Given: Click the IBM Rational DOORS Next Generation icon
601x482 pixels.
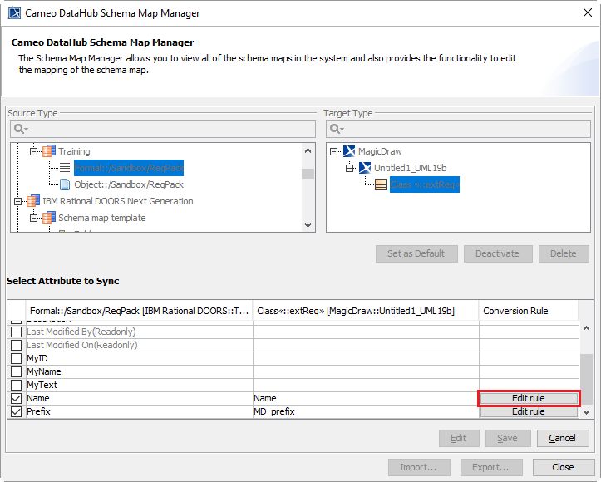Looking at the screenshot, I should 33,201.
